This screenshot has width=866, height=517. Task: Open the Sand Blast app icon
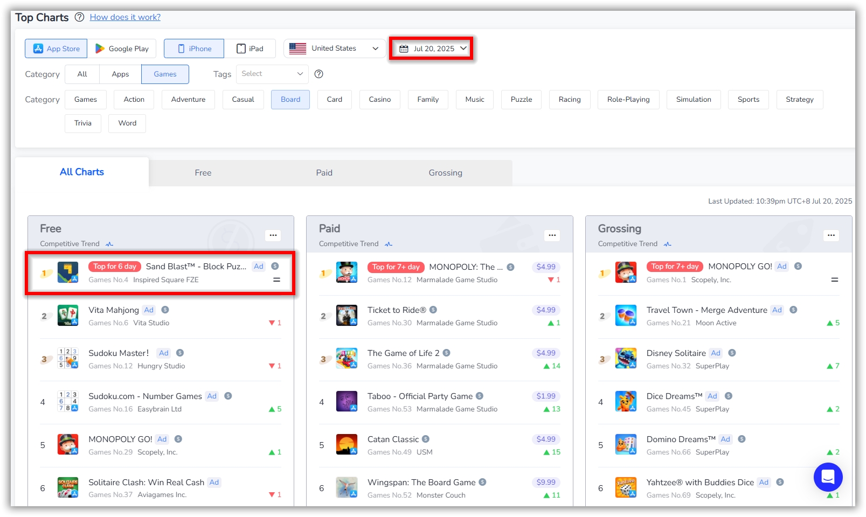68,273
